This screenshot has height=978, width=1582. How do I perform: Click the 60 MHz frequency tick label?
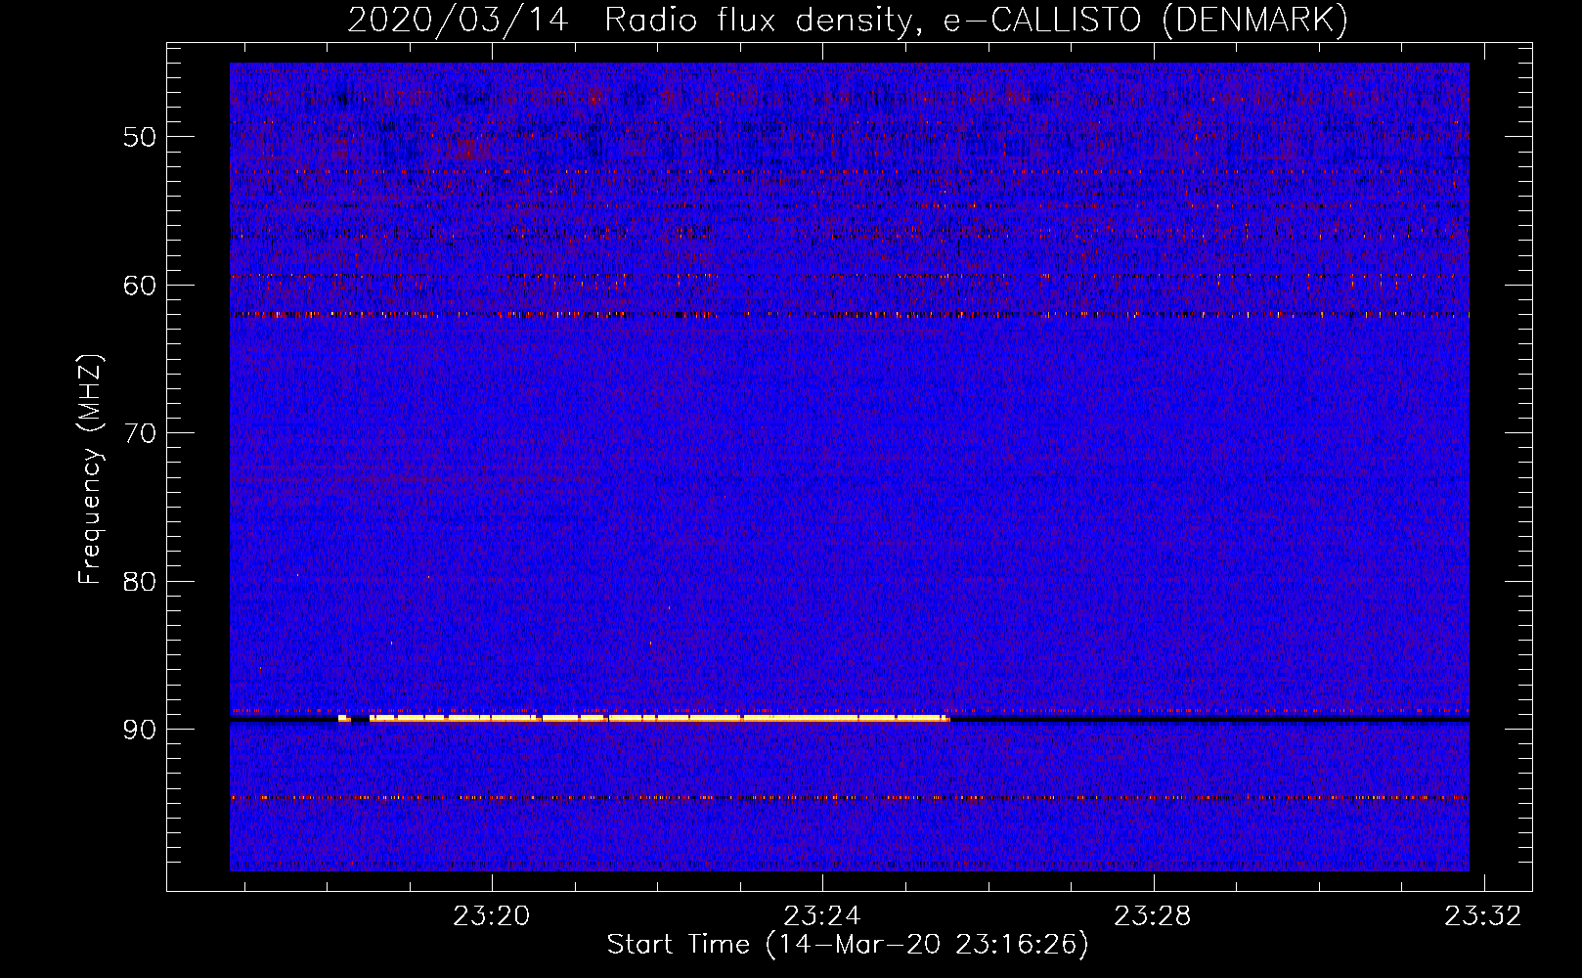point(140,286)
